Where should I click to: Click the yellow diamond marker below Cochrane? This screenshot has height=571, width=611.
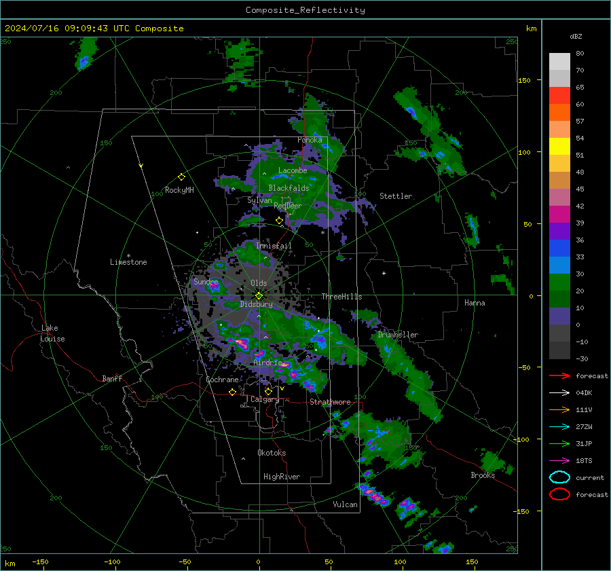232,392
